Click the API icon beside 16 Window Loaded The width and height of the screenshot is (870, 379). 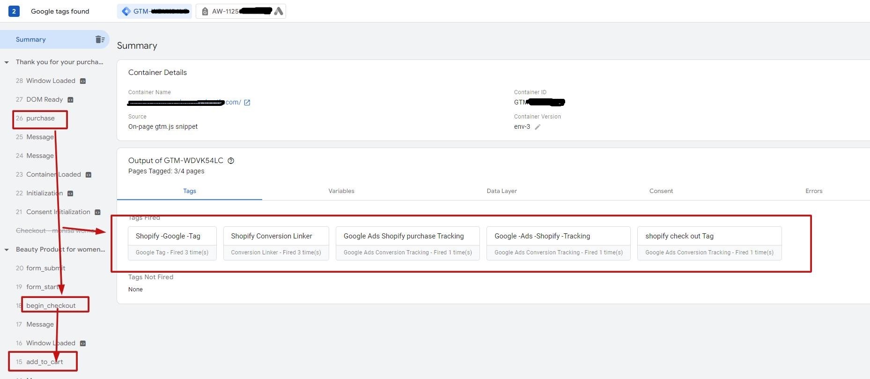[83, 343]
